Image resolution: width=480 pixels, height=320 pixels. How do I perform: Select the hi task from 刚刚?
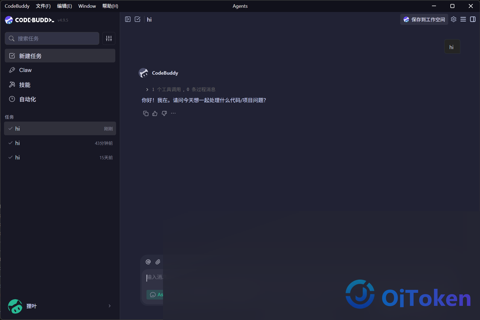60,129
